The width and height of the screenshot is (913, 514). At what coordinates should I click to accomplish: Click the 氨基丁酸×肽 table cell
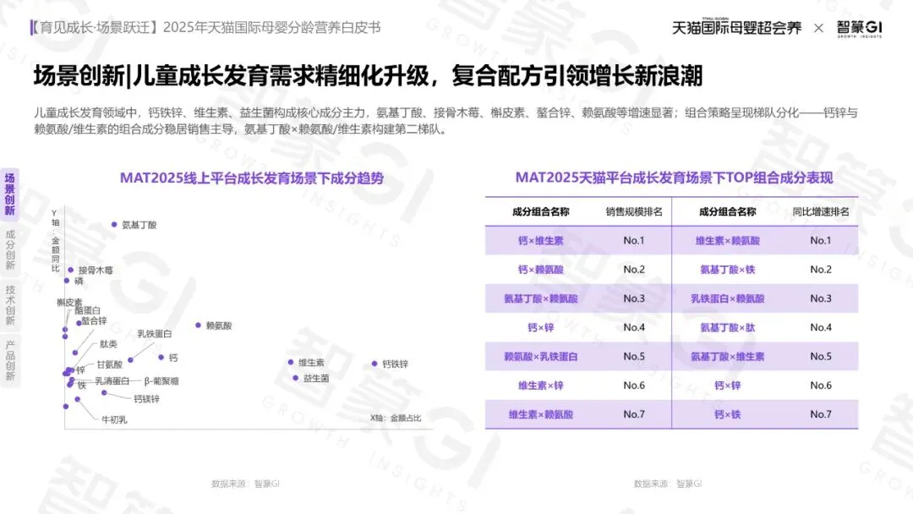click(x=727, y=328)
